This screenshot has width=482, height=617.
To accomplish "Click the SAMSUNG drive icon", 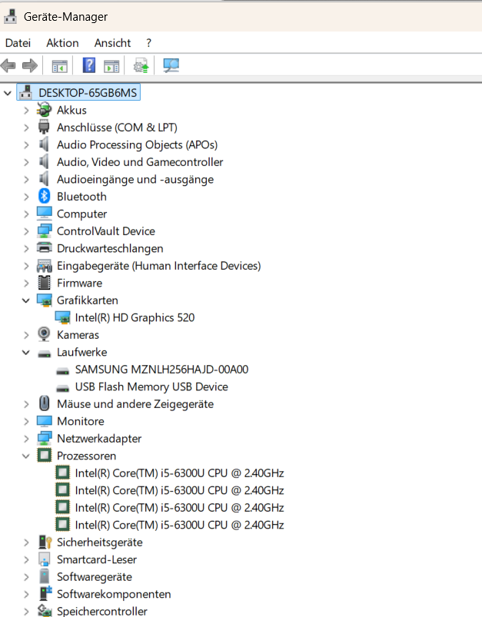I will point(62,371).
